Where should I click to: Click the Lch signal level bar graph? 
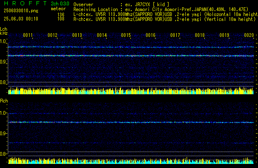[131, 90]
